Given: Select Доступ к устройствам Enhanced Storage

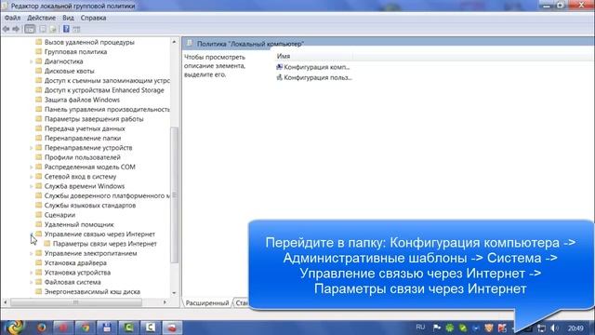Looking at the screenshot, I should pyautogui.click(x=104, y=90).
